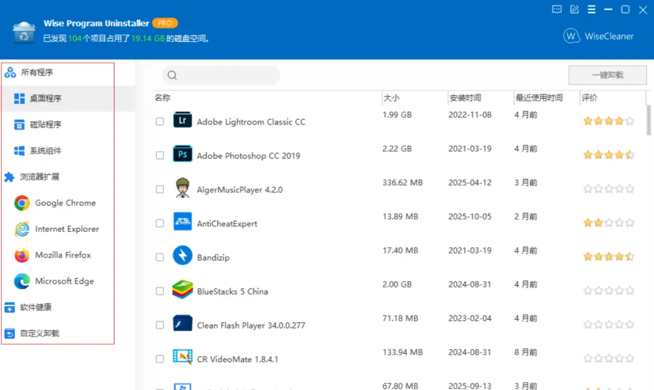Click the CR VideoMate icon
This screenshot has width=654, height=390.
pyautogui.click(x=182, y=357)
